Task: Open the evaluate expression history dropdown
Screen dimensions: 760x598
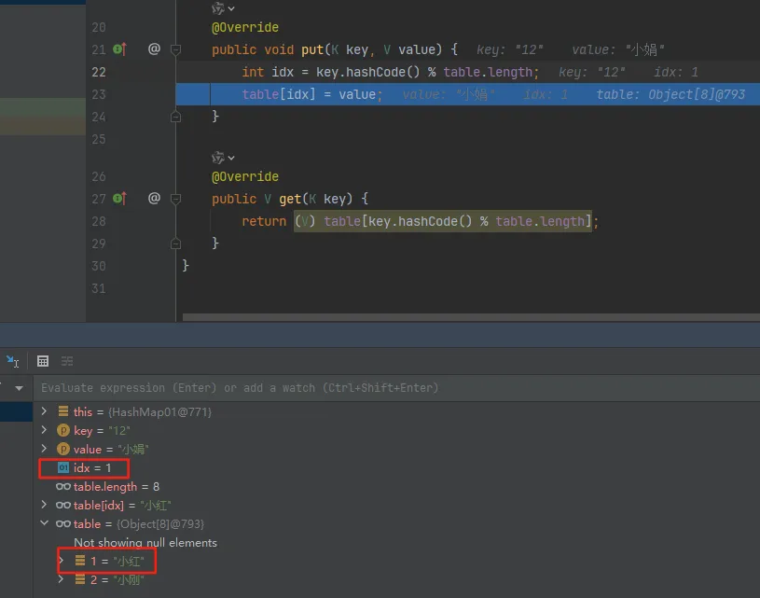Action: (19, 388)
